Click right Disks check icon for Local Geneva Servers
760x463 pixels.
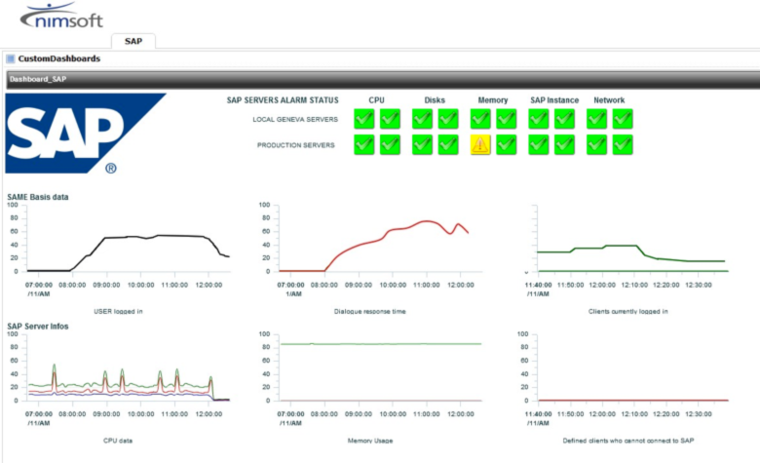click(x=448, y=119)
